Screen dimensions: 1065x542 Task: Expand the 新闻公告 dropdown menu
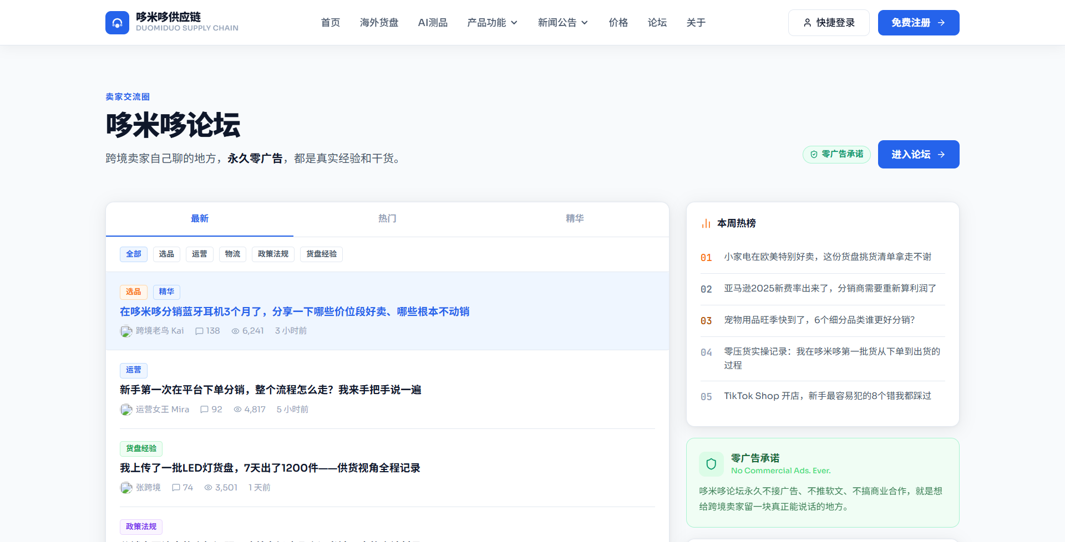[563, 23]
